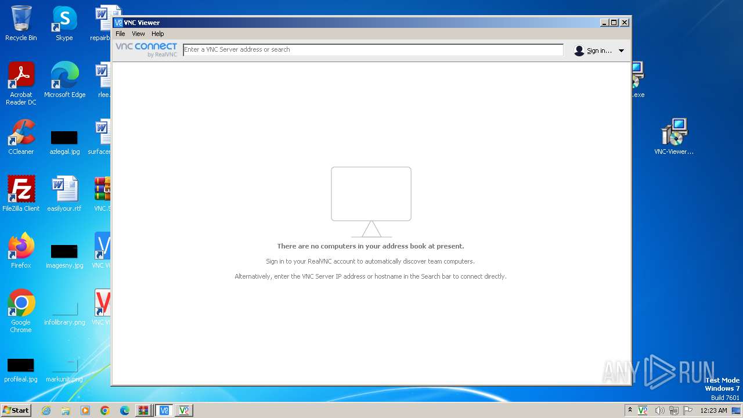Click the Sign in user avatar icon
The width and height of the screenshot is (743, 418).
tap(579, 51)
